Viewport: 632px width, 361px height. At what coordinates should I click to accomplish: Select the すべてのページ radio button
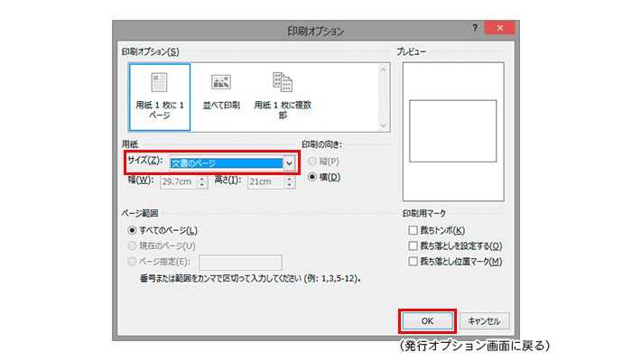pyautogui.click(x=132, y=230)
